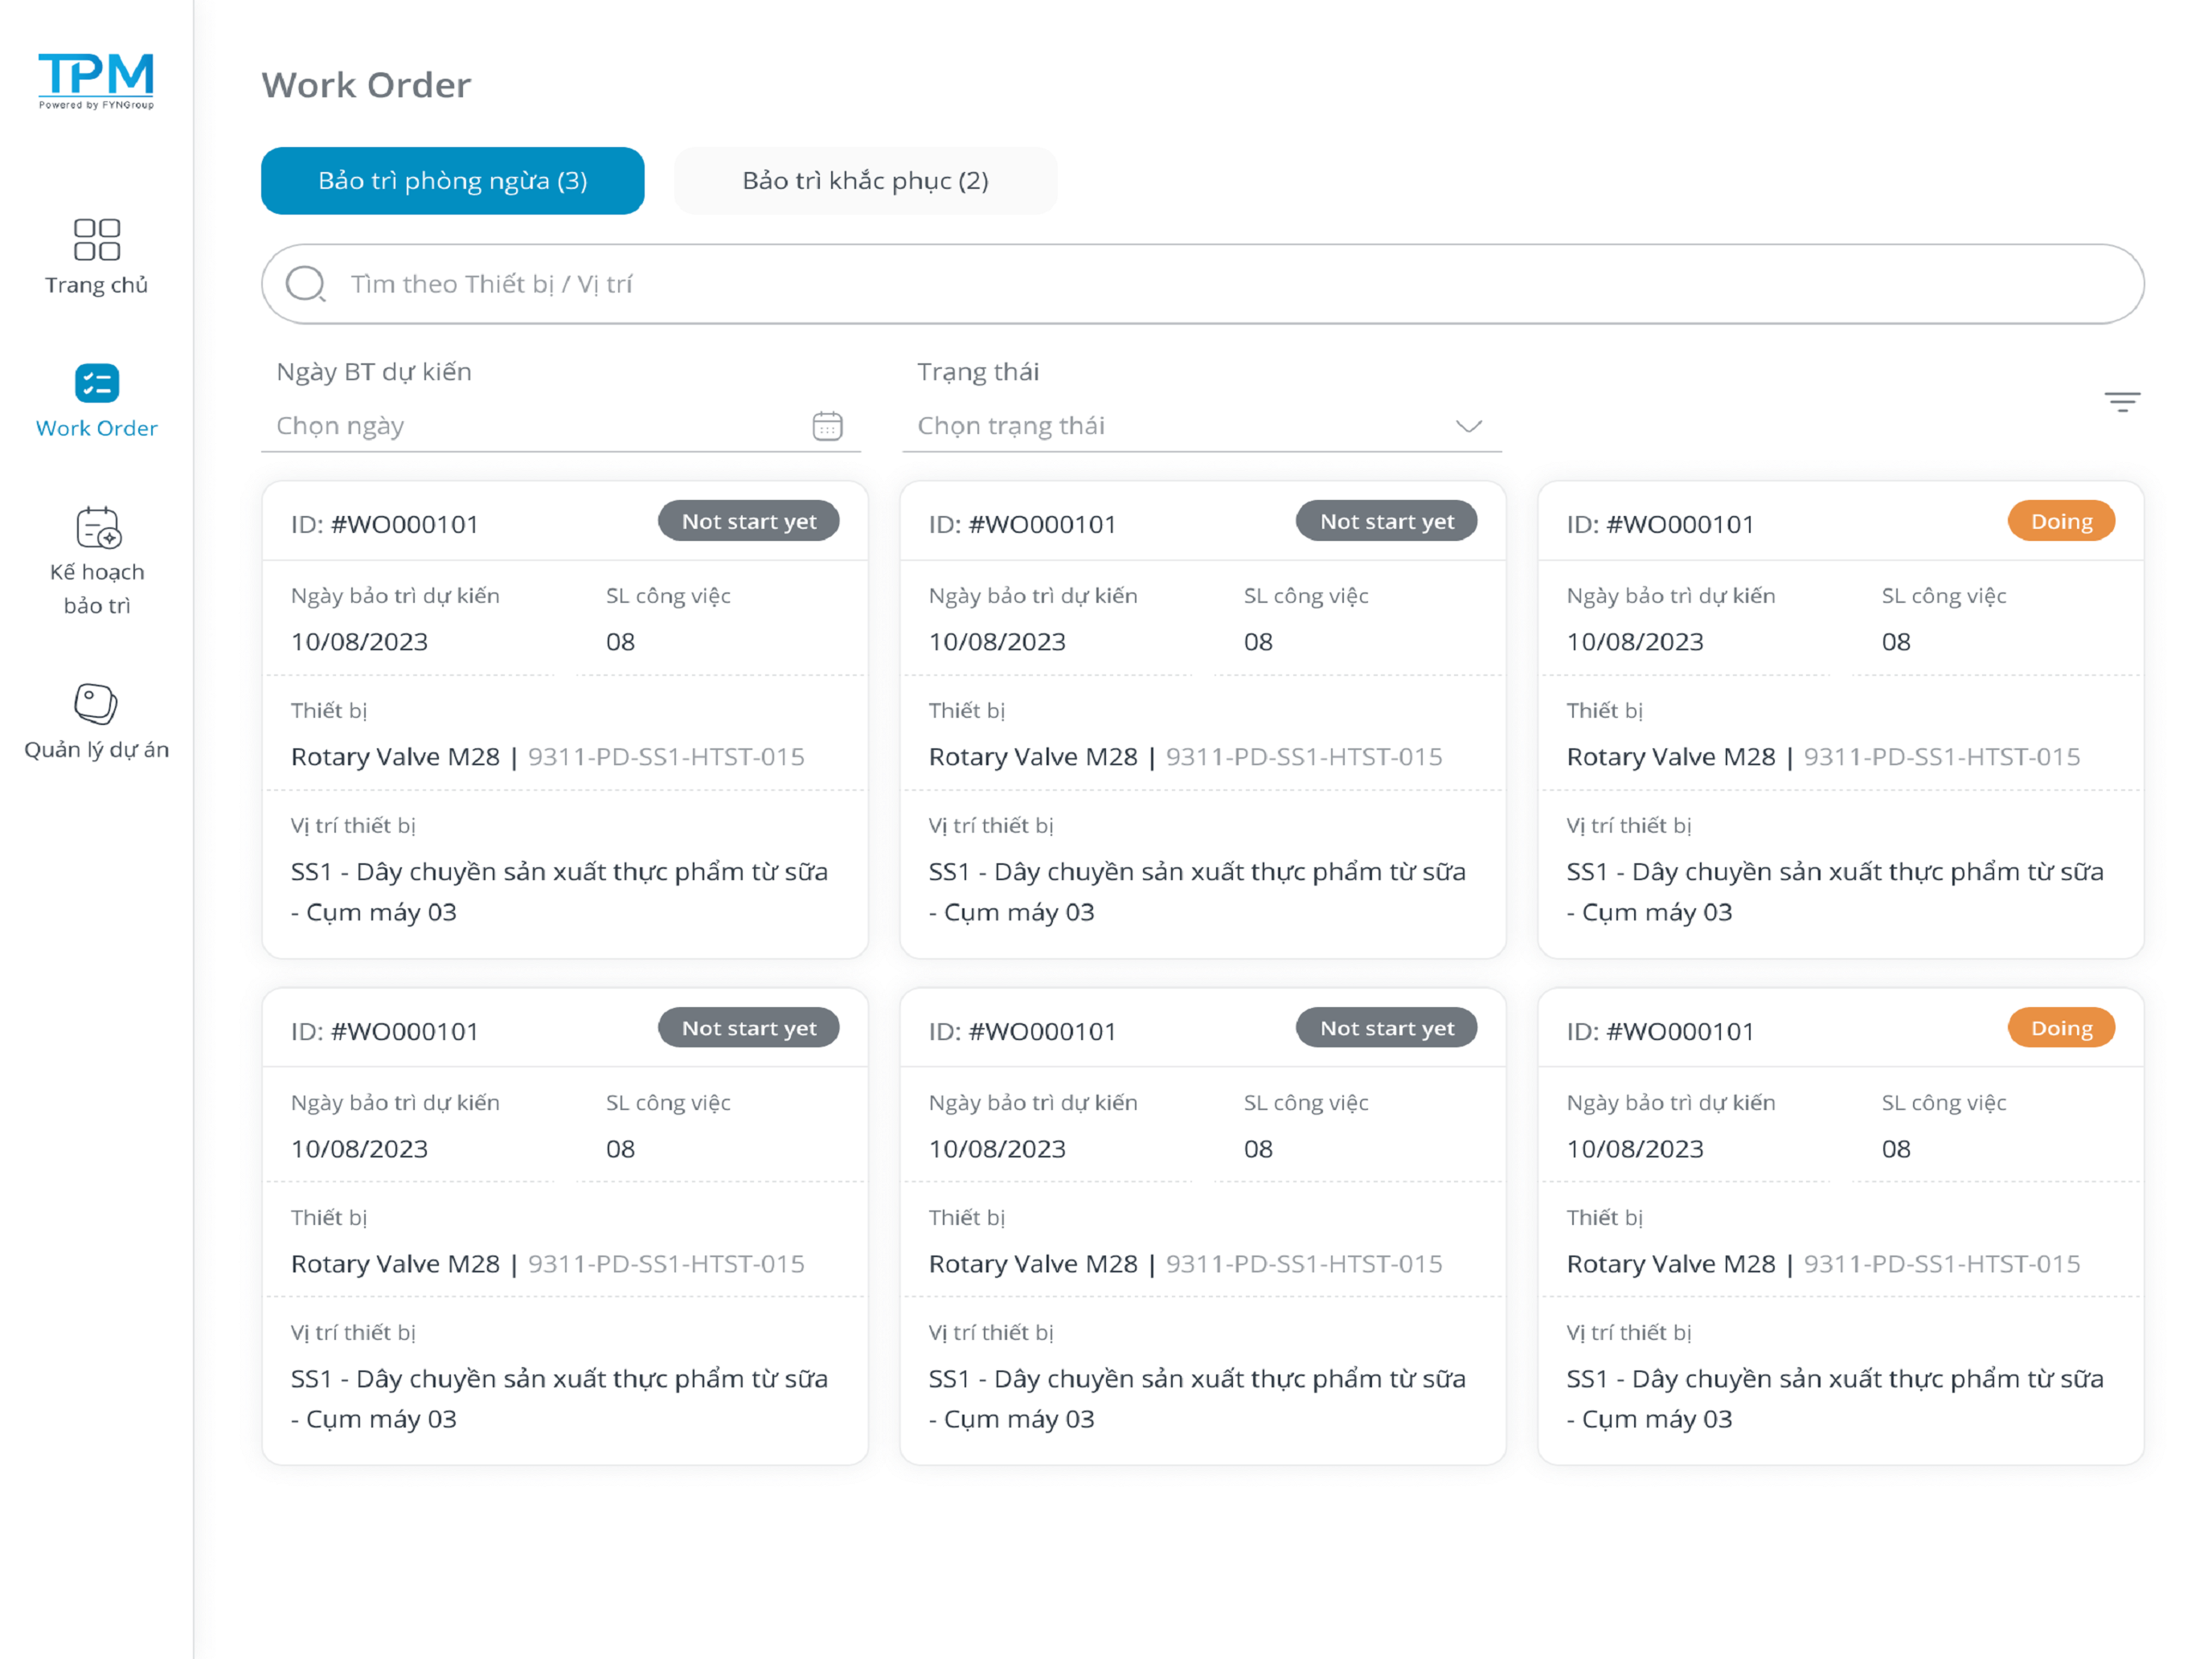Click the Quản lý dự án sidebar label
The image size is (2212, 1659).
[x=97, y=750]
